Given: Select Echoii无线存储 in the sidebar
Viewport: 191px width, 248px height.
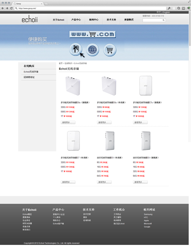Looking at the screenshot, I should [x=31, y=72].
